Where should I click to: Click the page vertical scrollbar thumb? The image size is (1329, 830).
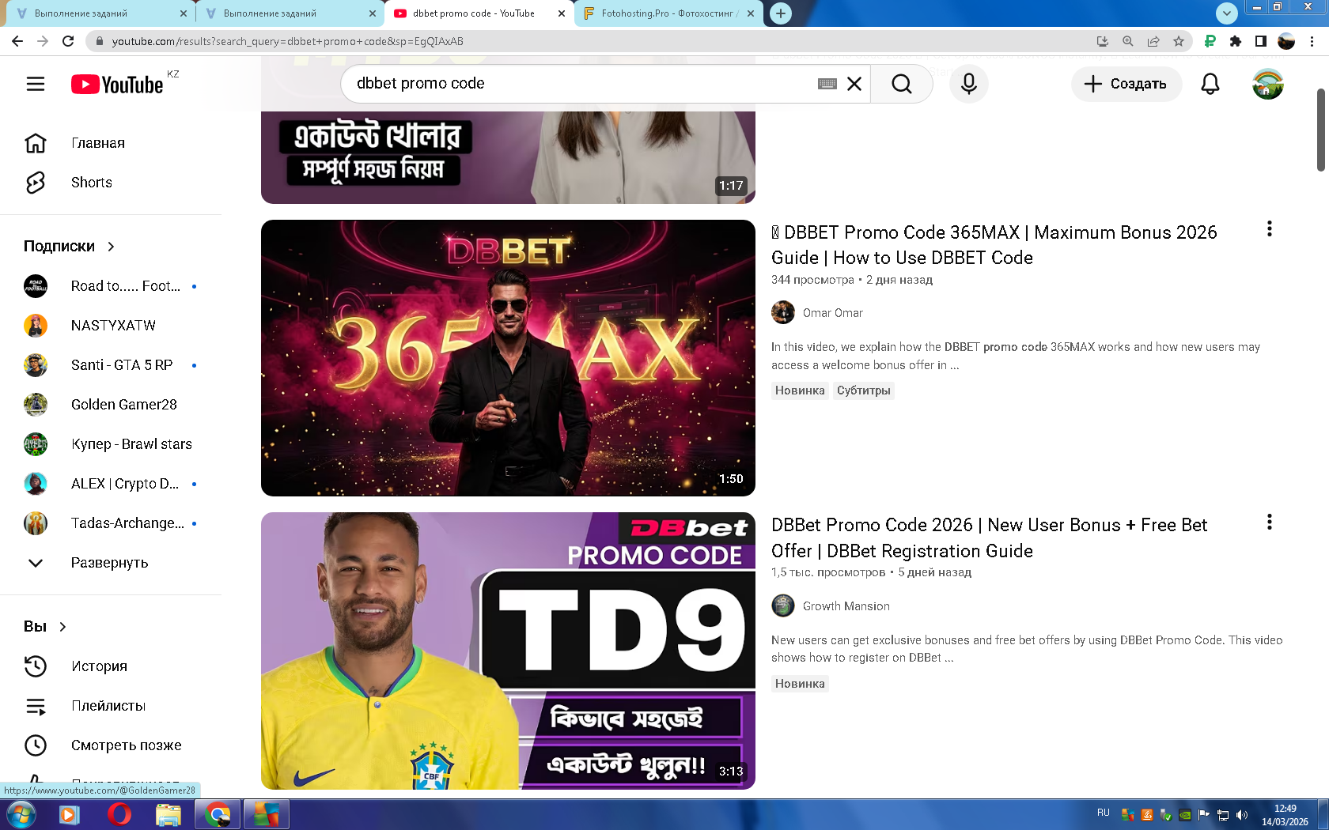click(1320, 130)
